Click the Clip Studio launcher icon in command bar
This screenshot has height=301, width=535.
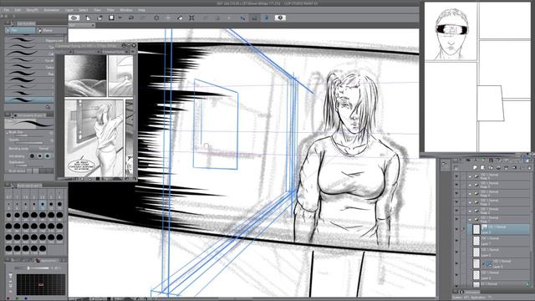pyautogui.click(x=74, y=18)
